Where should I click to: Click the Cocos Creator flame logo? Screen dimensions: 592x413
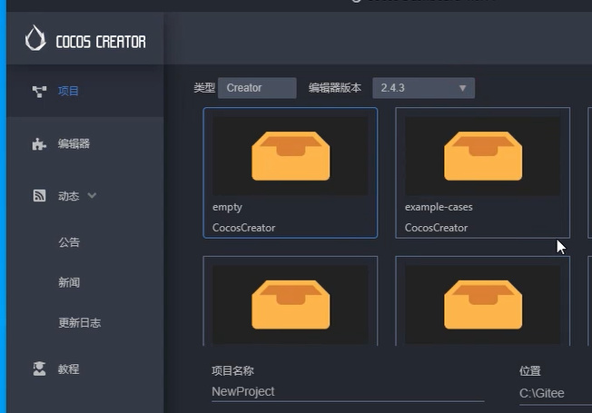click(35, 38)
